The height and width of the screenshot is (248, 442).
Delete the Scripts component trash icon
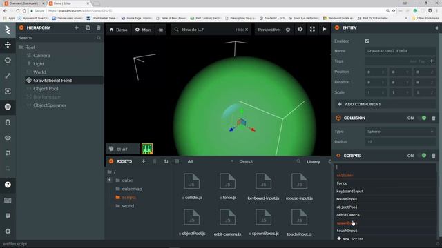(434, 156)
